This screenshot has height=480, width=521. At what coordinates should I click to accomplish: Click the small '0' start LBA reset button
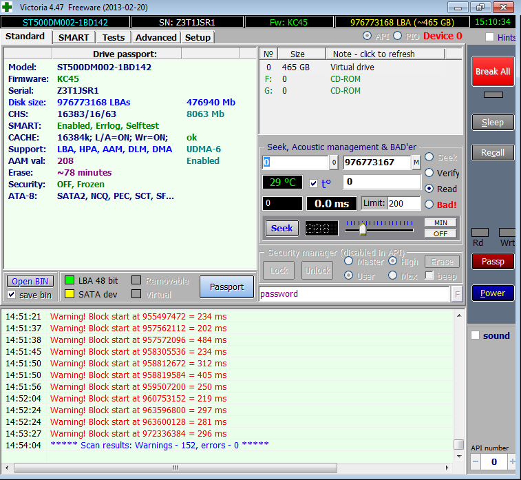pyautogui.click(x=334, y=163)
